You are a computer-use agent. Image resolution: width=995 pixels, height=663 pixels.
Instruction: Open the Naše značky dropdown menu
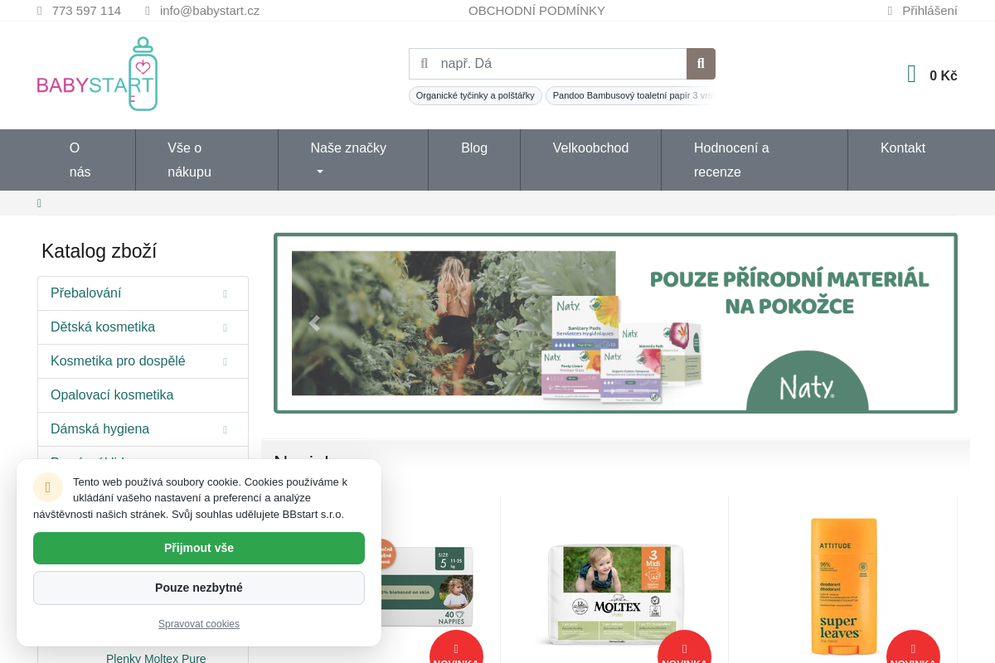(x=353, y=160)
